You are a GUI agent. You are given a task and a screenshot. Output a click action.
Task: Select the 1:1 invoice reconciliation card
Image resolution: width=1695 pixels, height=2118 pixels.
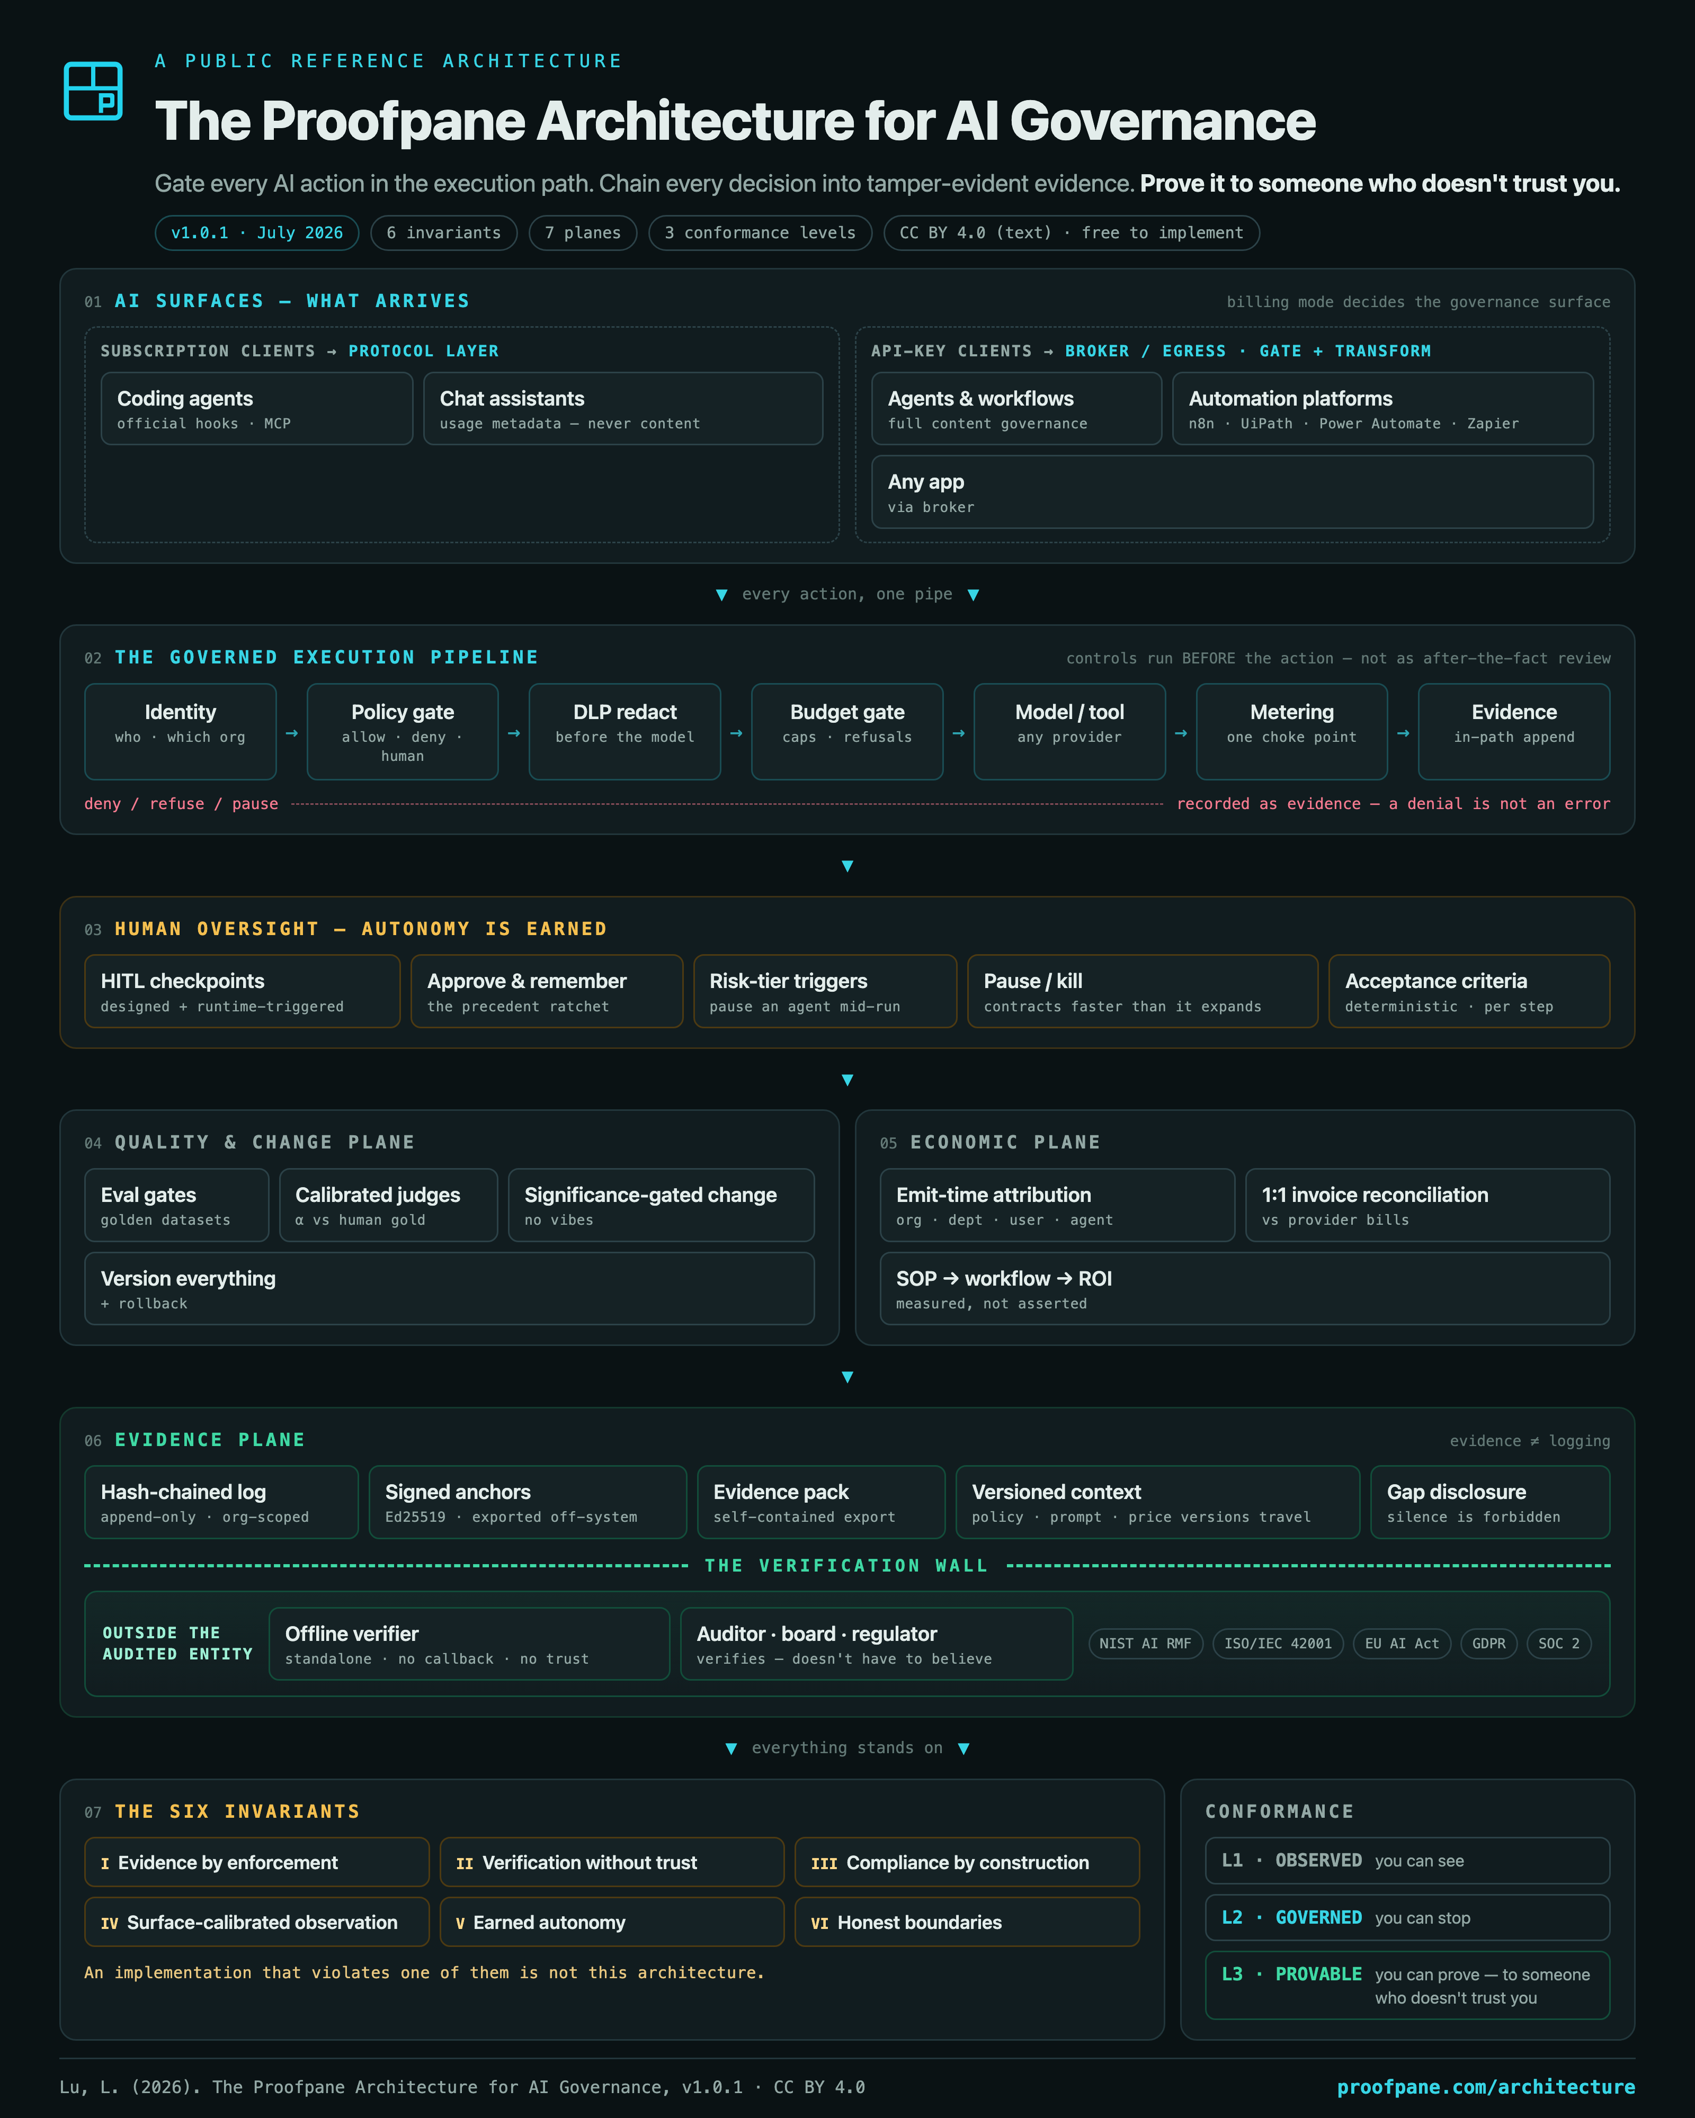pyautogui.click(x=1428, y=1205)
